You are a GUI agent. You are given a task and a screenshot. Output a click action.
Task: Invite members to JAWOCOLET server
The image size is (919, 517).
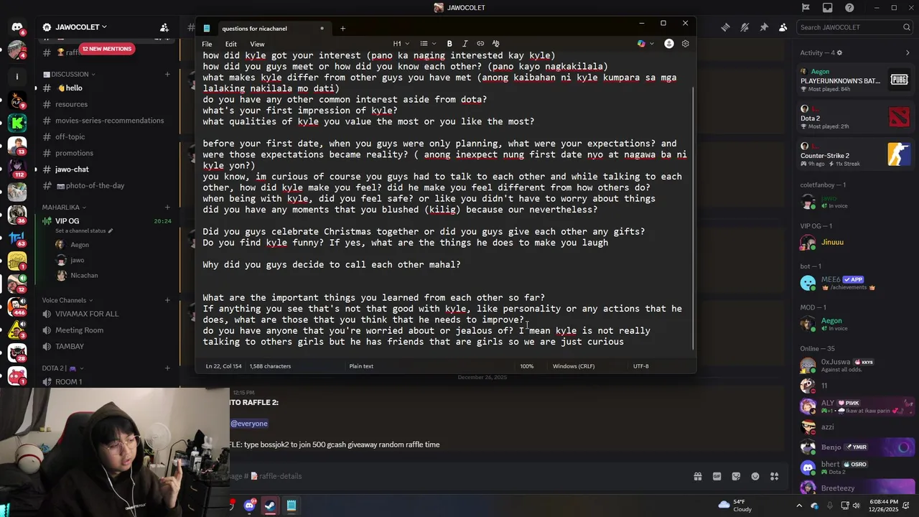pos(164,27)
